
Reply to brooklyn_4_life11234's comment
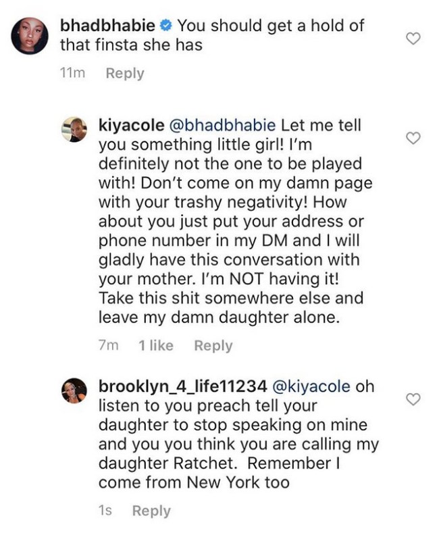pos(151,511)
